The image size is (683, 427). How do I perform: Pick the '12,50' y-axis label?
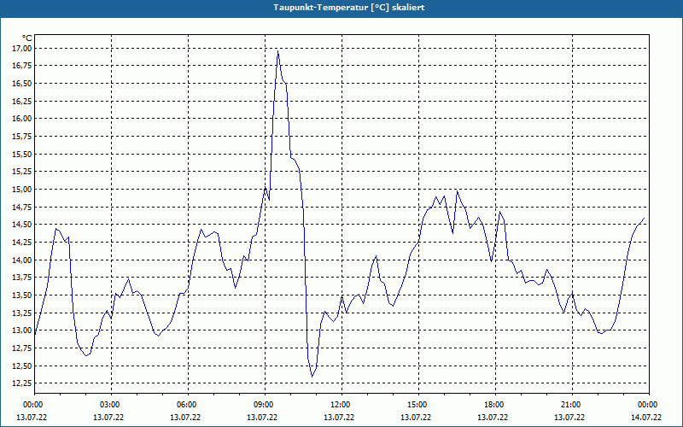point(22,366)
